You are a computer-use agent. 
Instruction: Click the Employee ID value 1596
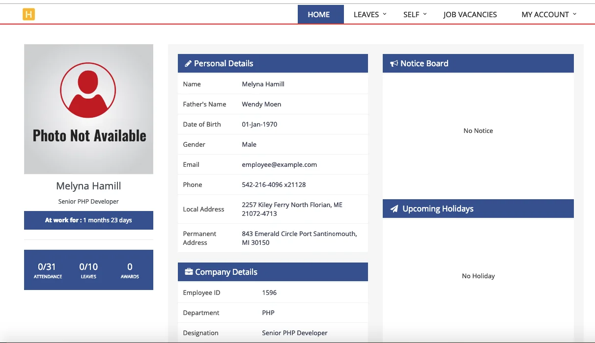coord(269,293)
